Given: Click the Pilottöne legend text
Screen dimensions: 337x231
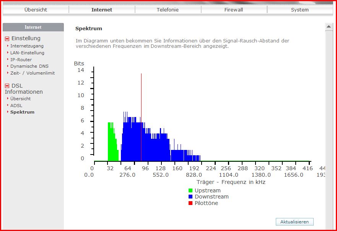Looking at the screenshot, I should point(206,203).
